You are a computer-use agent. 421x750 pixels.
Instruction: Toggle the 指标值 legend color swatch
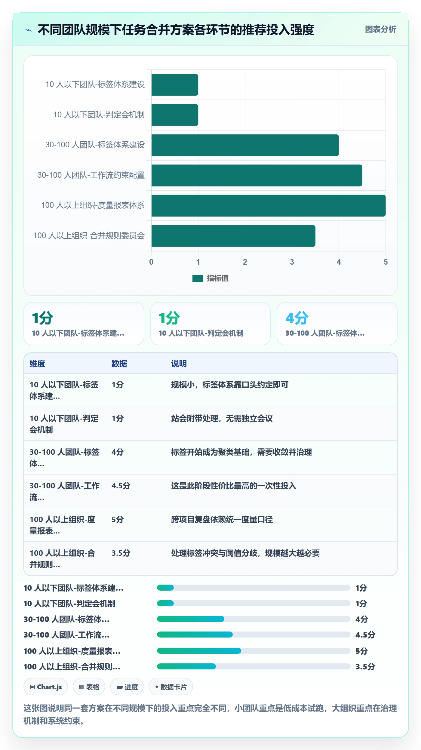(x=198, y=278)
